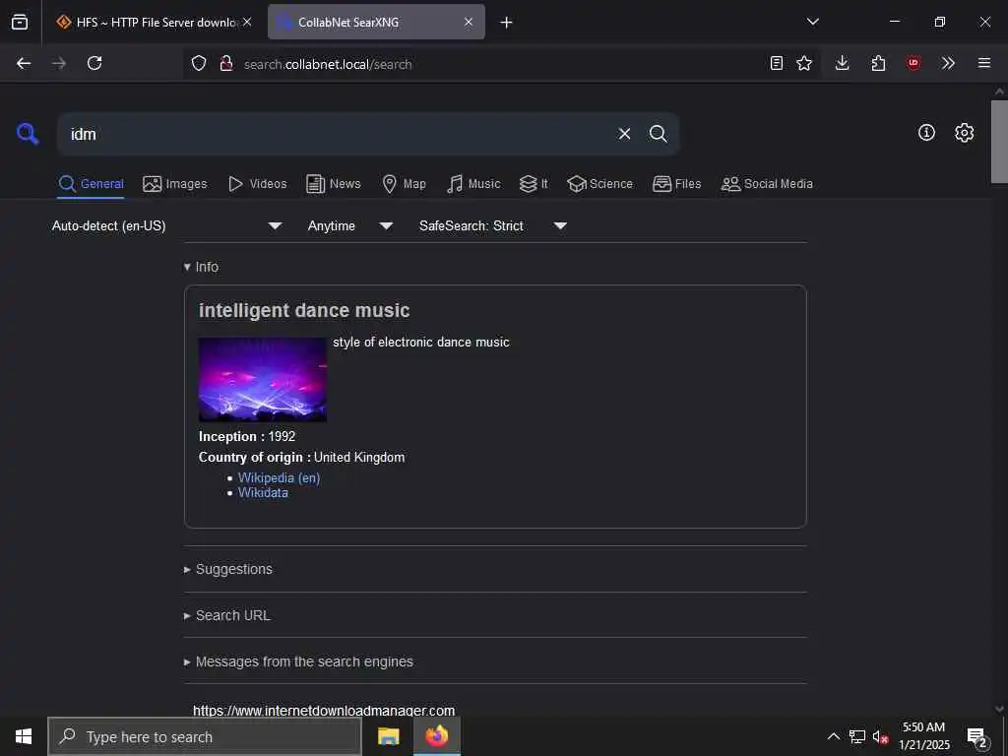Image resolution: width=1008 pixels, height=756 pixels.
Task: Switch to HFS HTTP File Server tab
Action: click(153, 22)
